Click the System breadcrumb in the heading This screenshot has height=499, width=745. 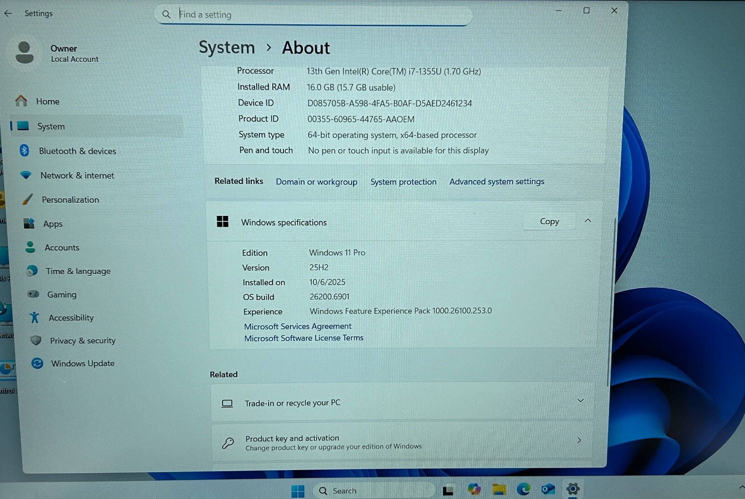click(227, 47)
